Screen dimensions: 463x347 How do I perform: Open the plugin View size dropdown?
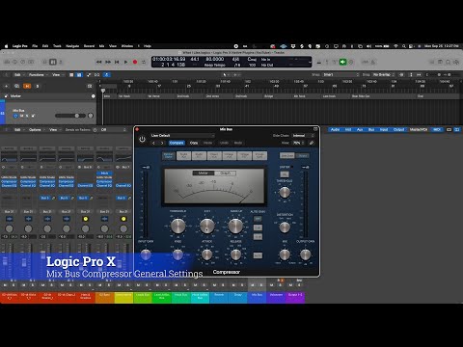[298, 143]
